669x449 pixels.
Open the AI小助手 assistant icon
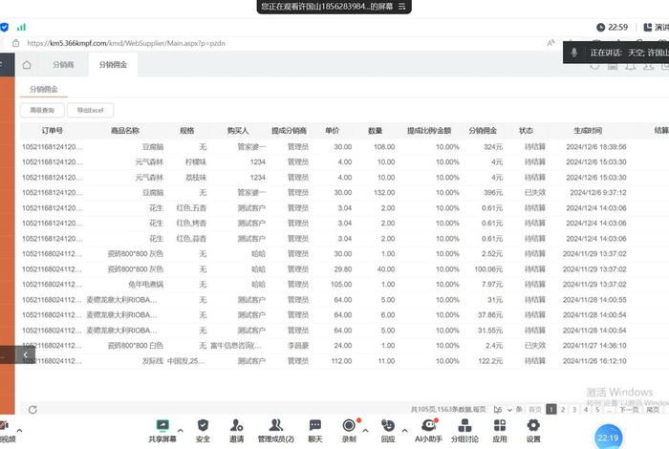[428, 425]
